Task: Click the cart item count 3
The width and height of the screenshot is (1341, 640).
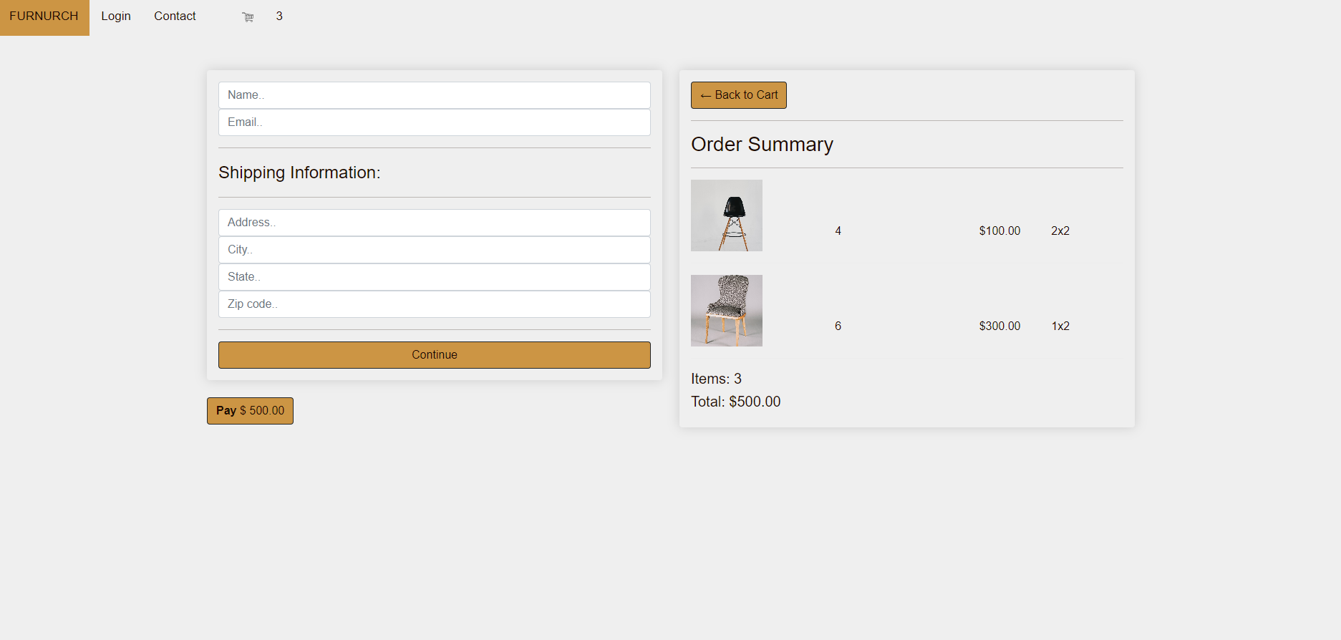Action: point(279,16)
